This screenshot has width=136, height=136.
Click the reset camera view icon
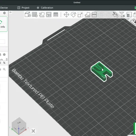tap(33, 131)
